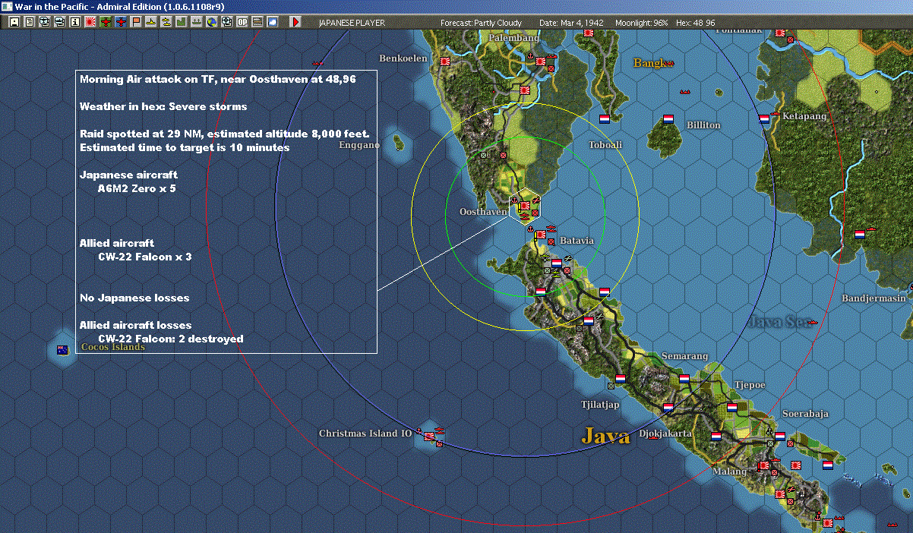Click the grey ship-with-arrows toolbar icon
The height and width of the screenshot is (533, 913).
point(196,22)
